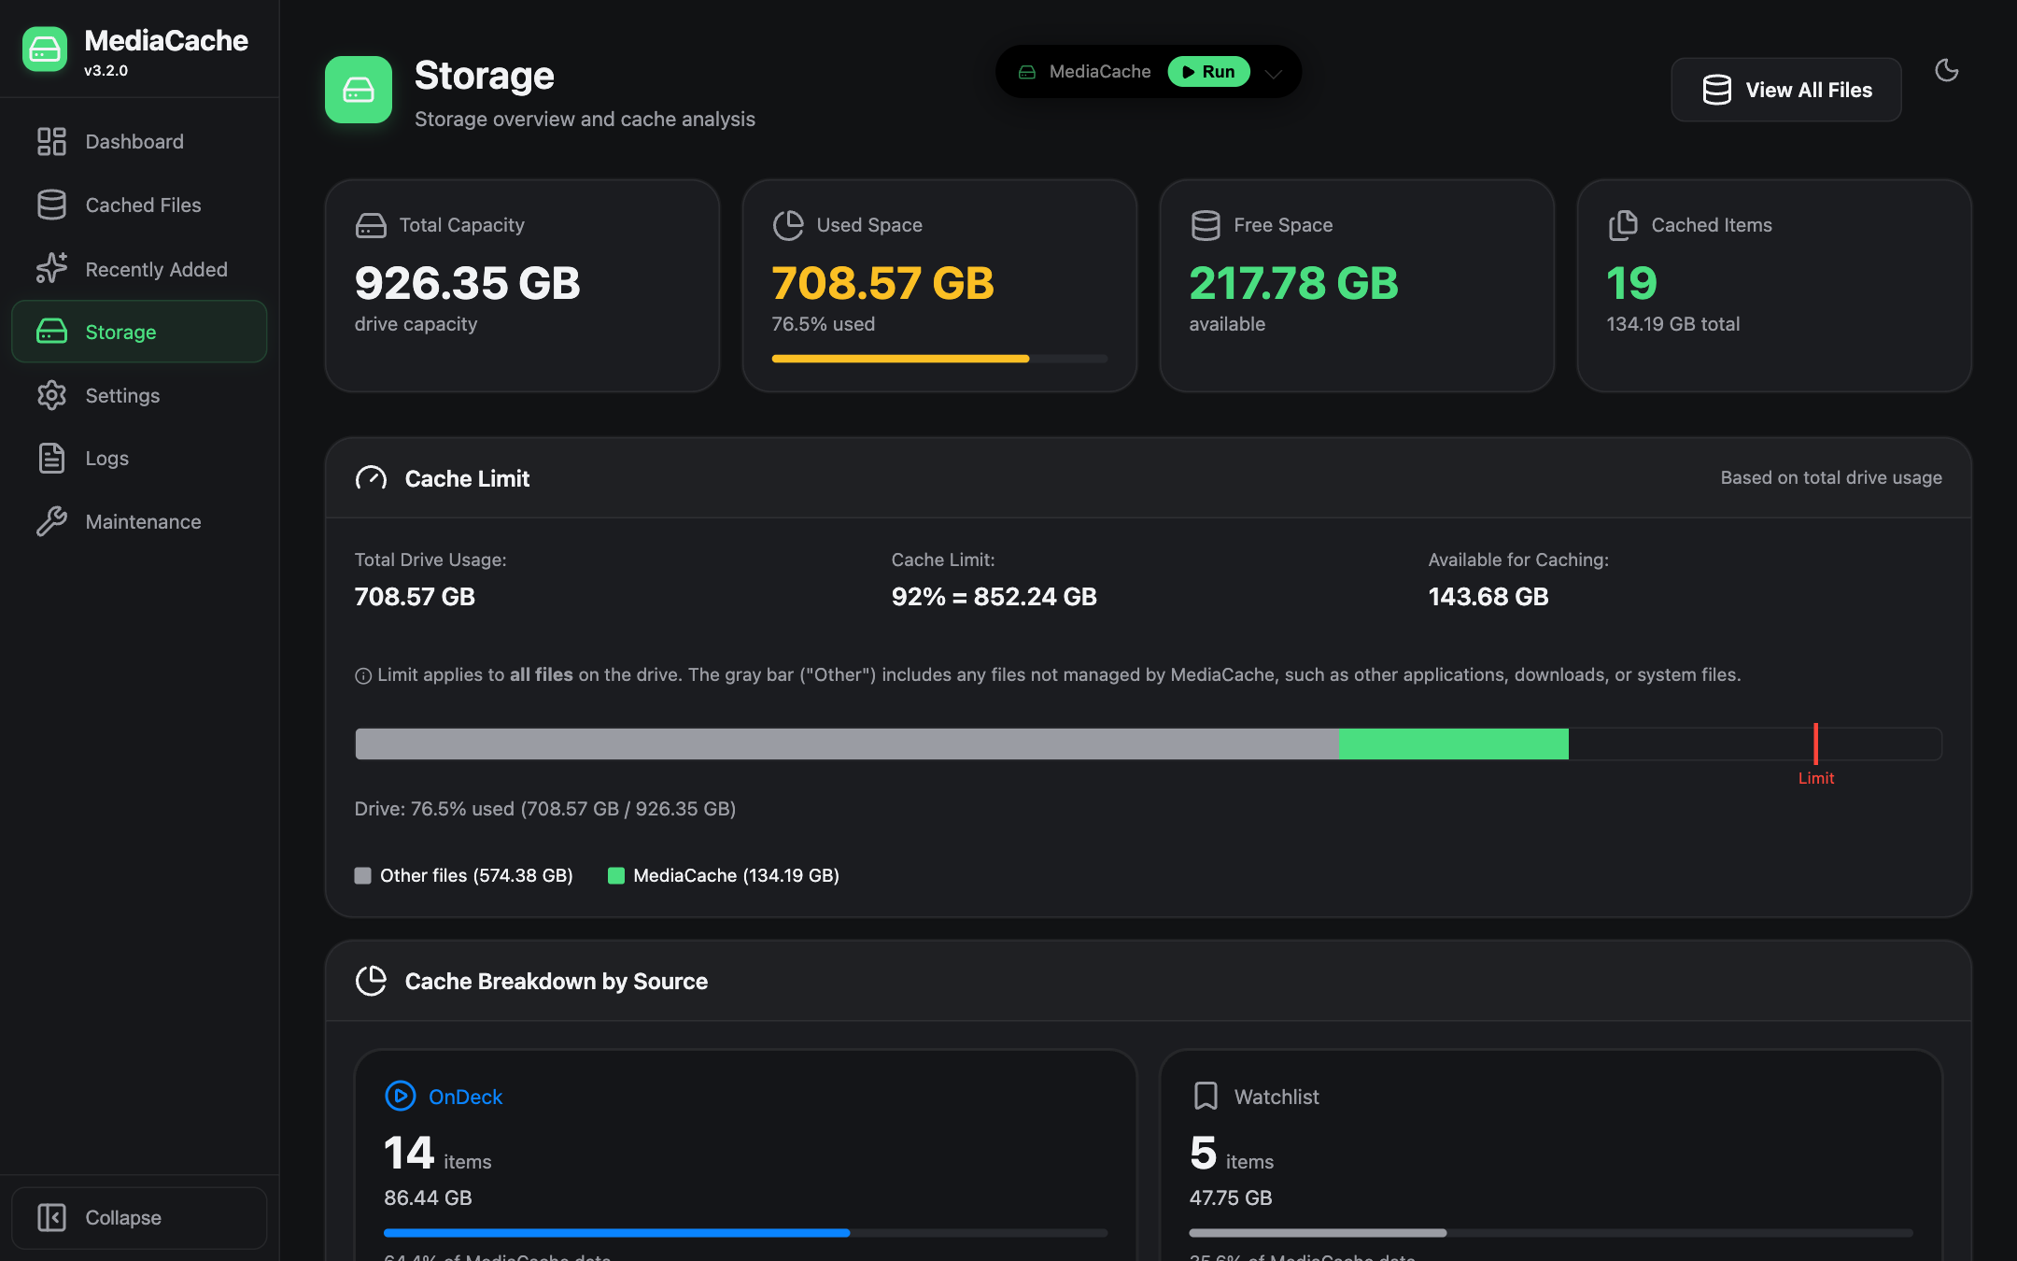Click the blue OnDeck progress bar
2017x1261 pixels.
click(x=616, y=1233)
